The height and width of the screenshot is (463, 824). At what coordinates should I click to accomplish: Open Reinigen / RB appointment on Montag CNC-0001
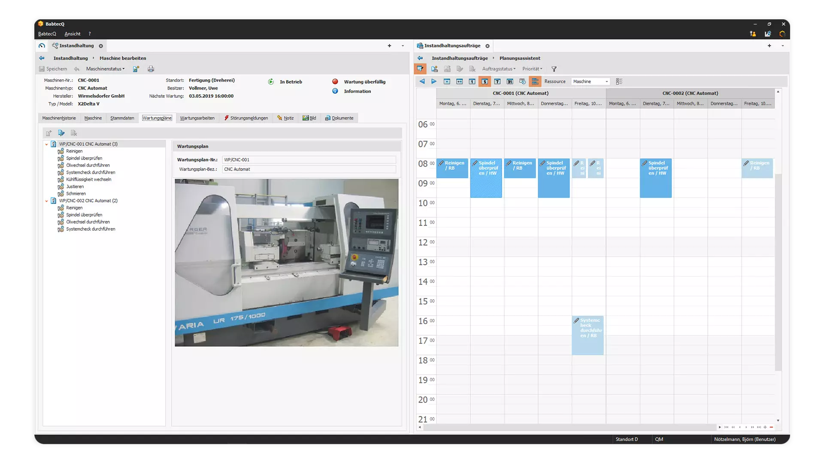coord(452,168)
